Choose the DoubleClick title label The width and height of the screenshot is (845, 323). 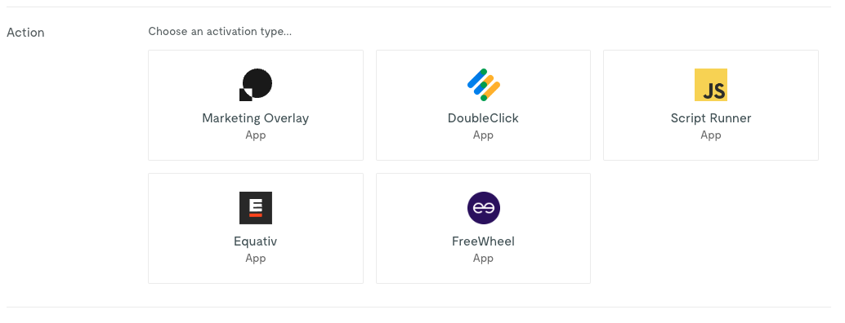pos(484,118)
